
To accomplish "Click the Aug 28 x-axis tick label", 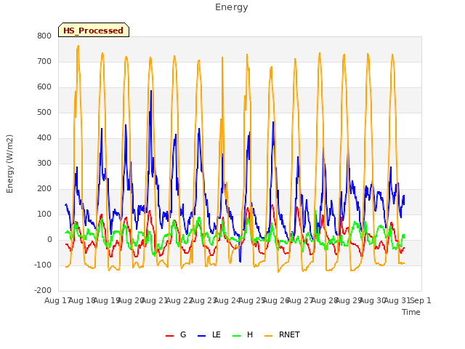I will pos(324,301).
